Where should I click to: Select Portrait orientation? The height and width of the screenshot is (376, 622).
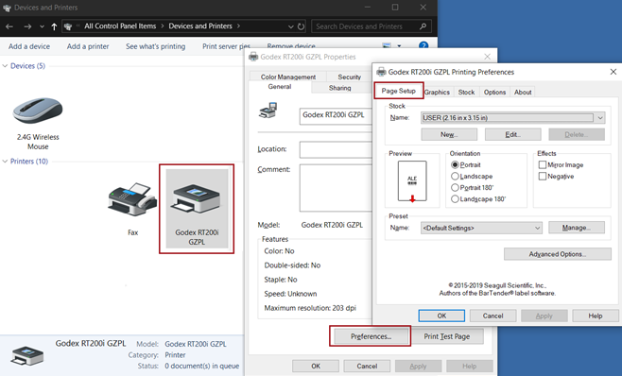[455, 164]
